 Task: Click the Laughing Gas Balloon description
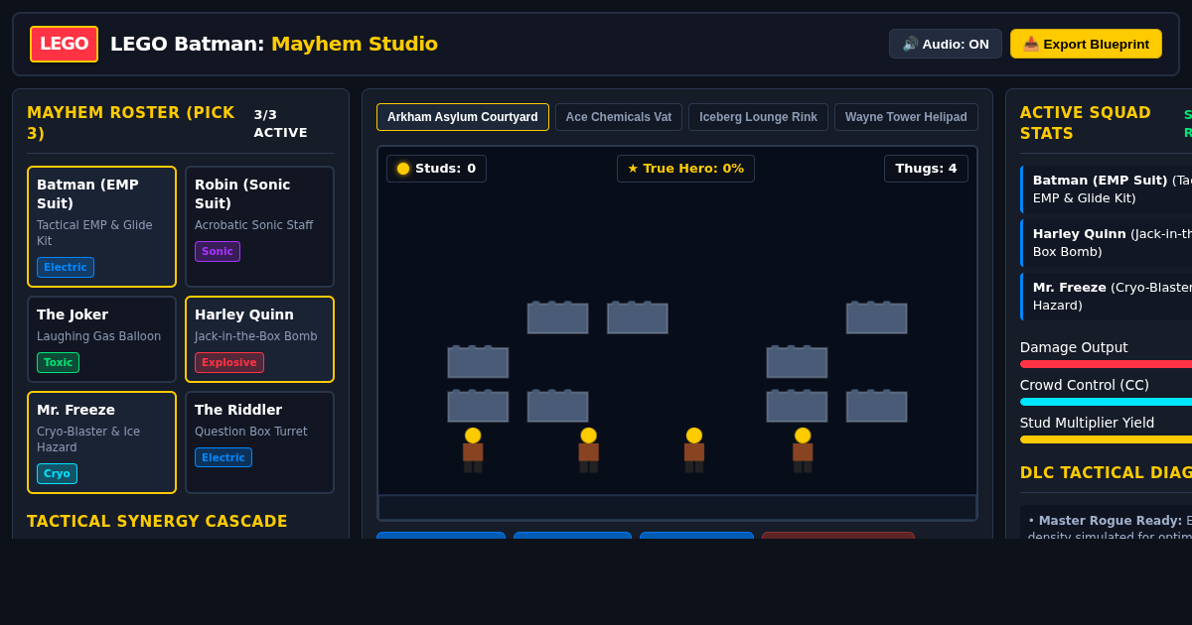click(98, 336)
